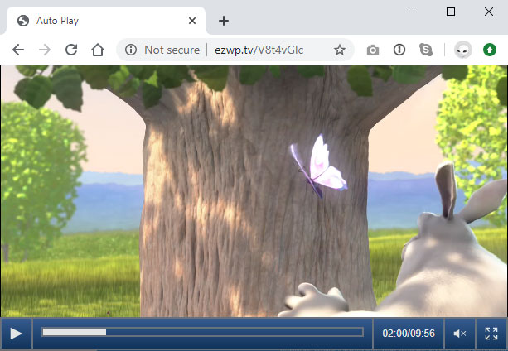Play the video with the play button
The height and width of the screenshot is (351, 508).
(16, 334)
